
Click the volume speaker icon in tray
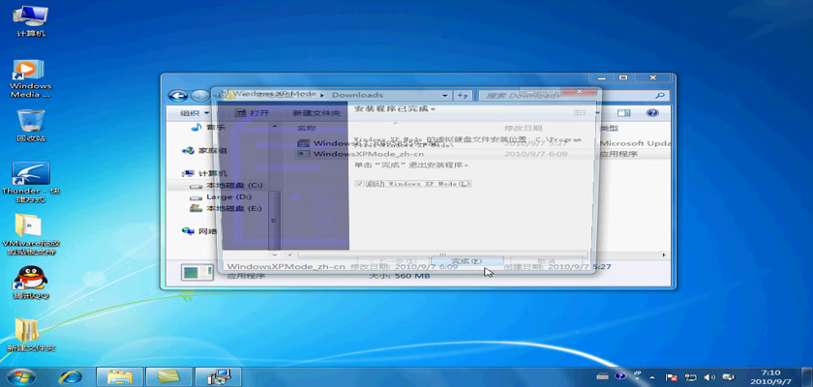[x=711, y=375]
